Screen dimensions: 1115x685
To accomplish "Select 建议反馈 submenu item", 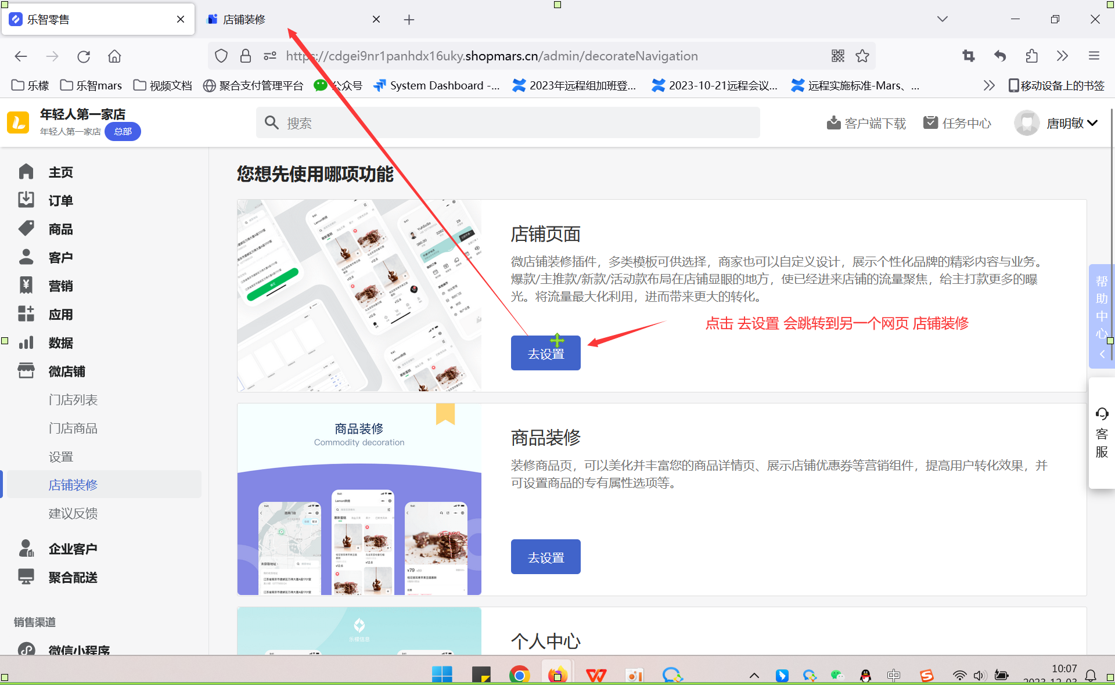I will tap(73, 513).
